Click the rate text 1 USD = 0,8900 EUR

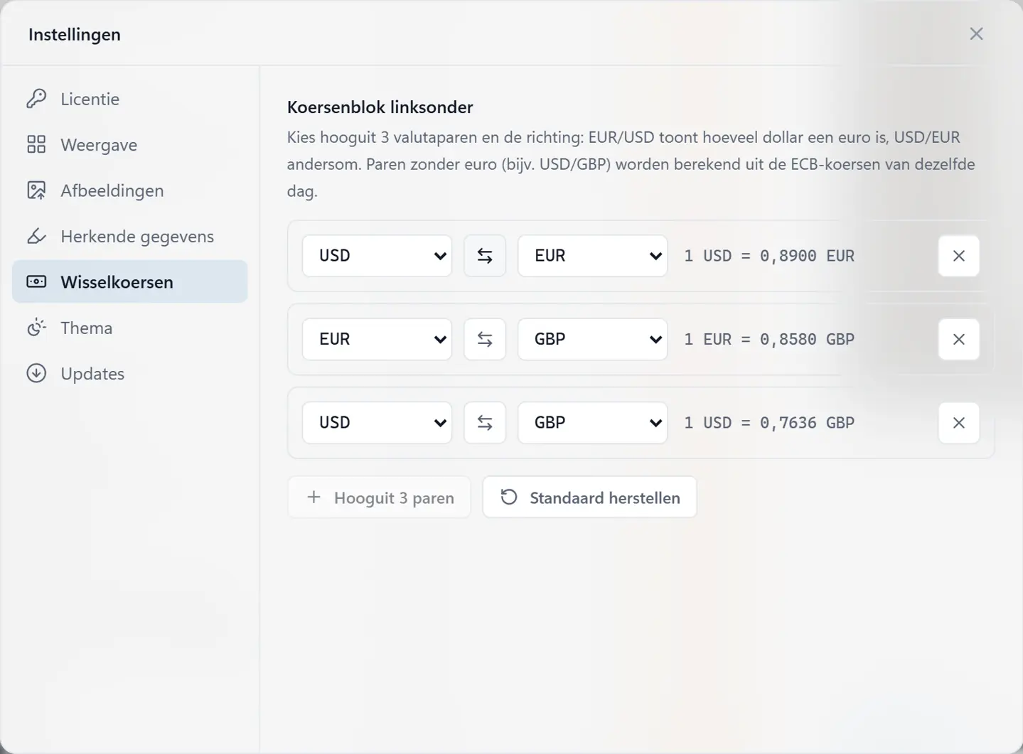point(769,256)
